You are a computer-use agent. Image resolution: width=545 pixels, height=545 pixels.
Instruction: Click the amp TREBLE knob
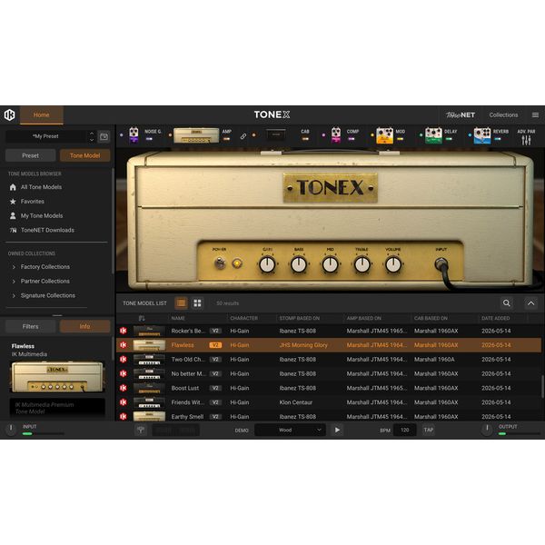(362, 264)
